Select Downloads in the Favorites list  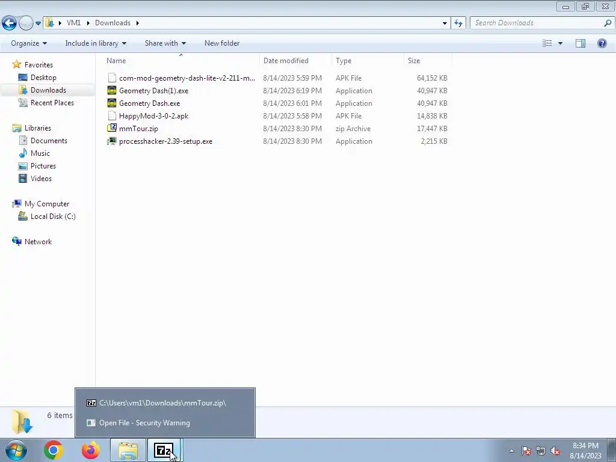point(48,90)
